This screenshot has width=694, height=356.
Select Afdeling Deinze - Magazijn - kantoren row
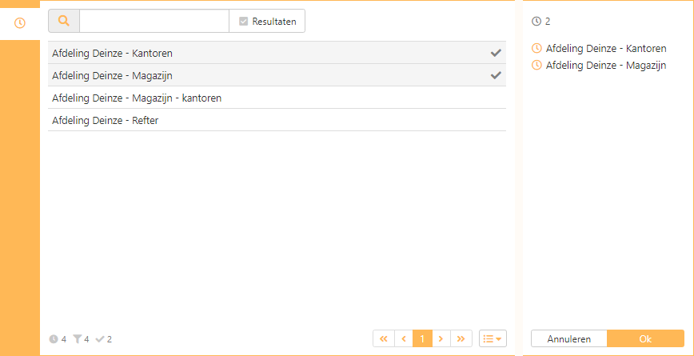[x=136, y=98]
